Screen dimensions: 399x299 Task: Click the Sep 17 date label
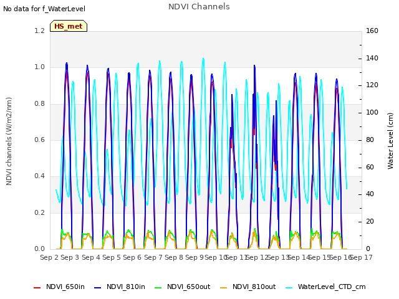[362, 257]
